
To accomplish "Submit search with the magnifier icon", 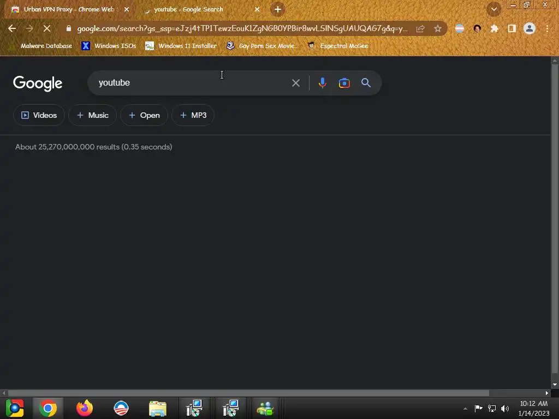I will tap(366, 83).
